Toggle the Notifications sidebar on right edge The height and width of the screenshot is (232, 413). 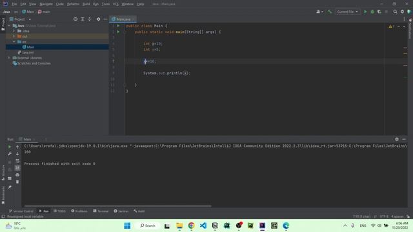(410, 29)
